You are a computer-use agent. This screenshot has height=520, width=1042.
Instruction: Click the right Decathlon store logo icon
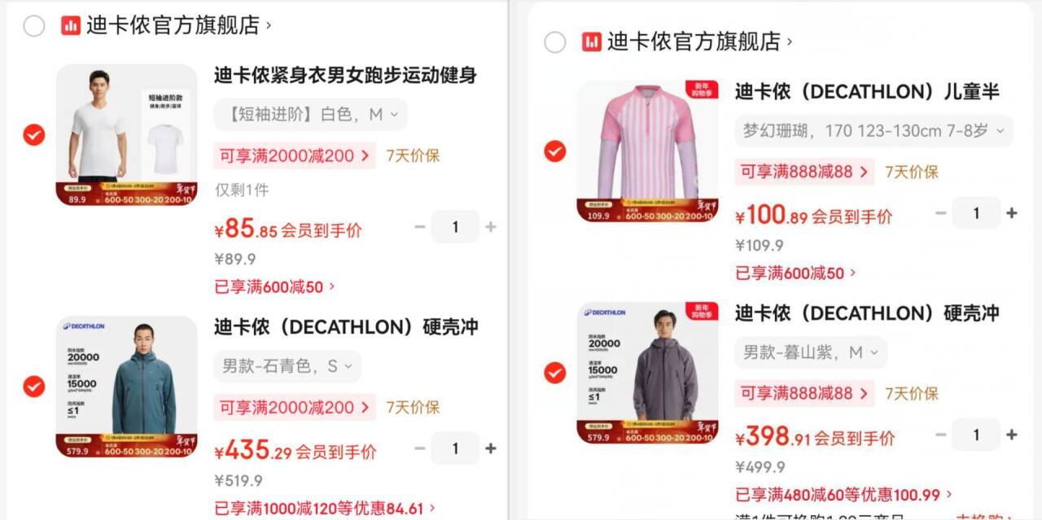[592, 42]
